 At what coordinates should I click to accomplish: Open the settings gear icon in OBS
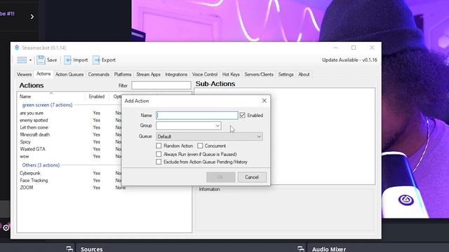pos(6,227)
